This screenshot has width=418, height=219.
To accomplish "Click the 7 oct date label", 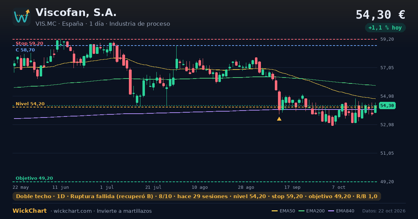I will point(339,187).
